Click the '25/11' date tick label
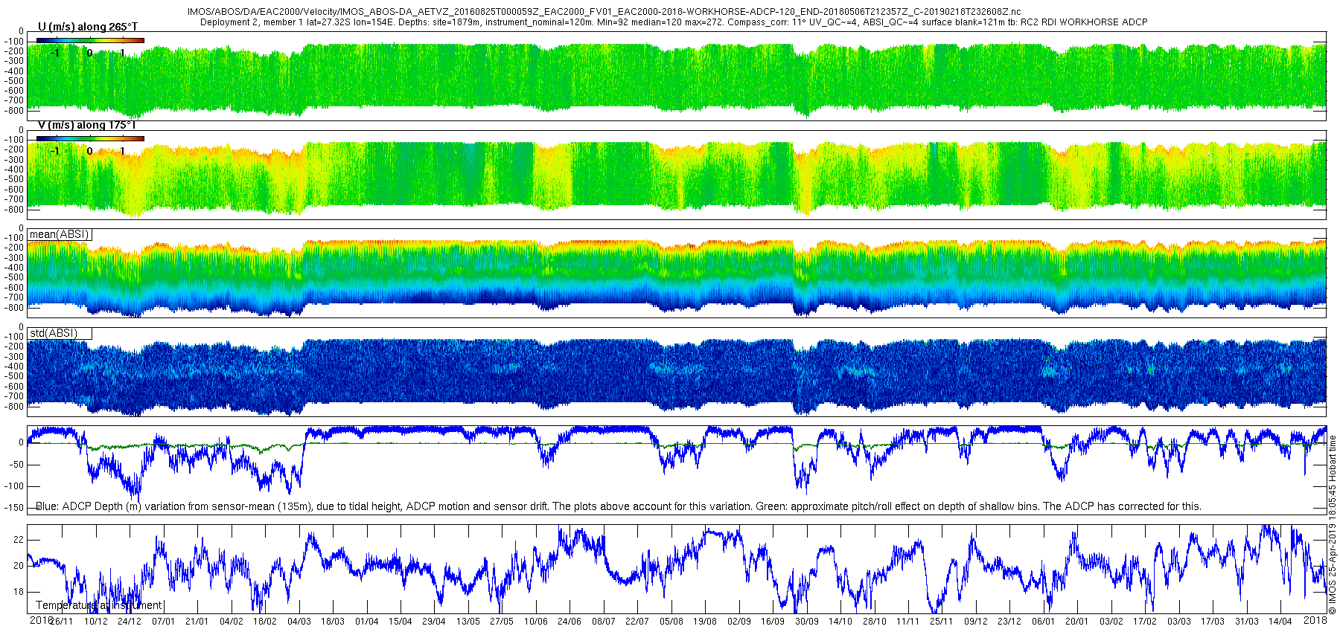The image size is (1340, 632). 942,622
